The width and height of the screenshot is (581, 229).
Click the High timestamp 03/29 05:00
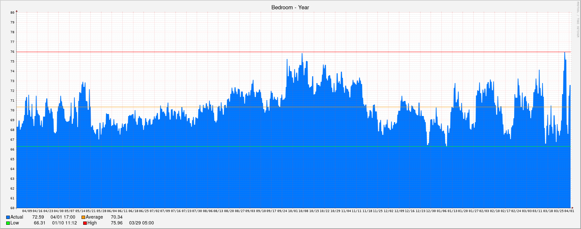coord(141,223)
